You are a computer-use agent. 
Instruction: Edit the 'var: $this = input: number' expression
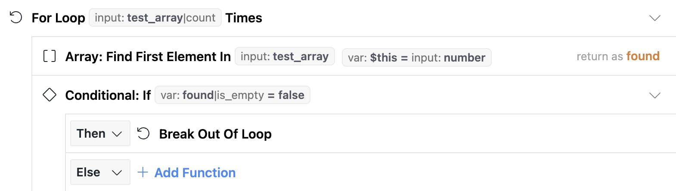(x=416, y=58)
